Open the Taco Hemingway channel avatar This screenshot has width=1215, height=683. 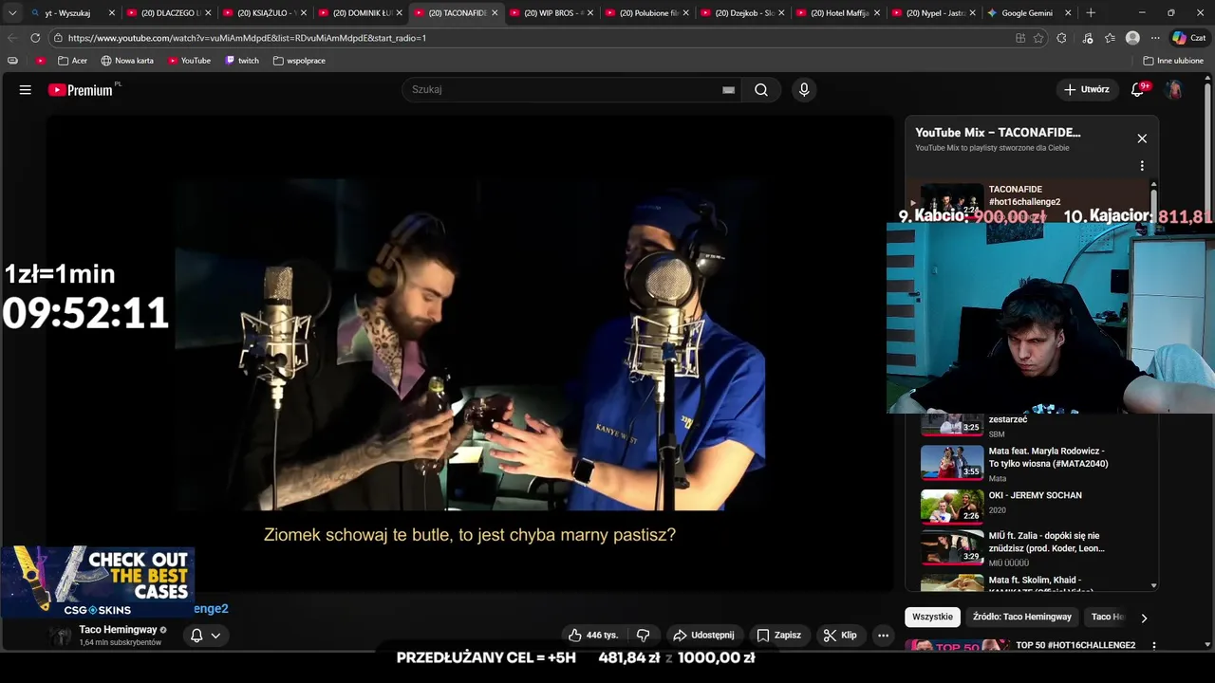coord(61,636)
